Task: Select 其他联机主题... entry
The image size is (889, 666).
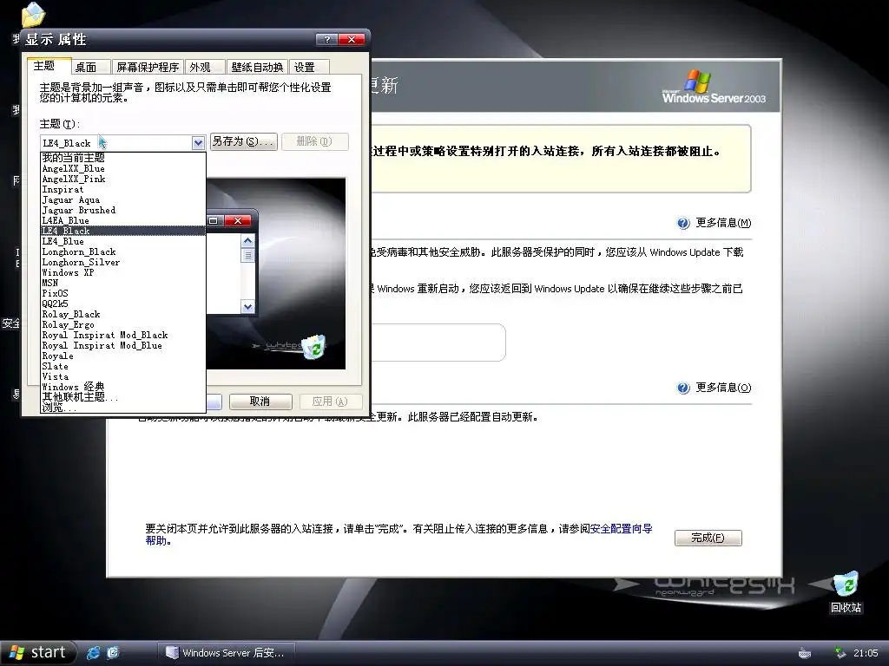Action: (123, 397)
